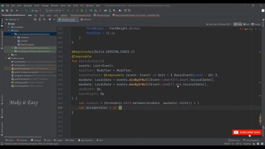Open the Build menu
265x149 pixels.
coord(63,5)
